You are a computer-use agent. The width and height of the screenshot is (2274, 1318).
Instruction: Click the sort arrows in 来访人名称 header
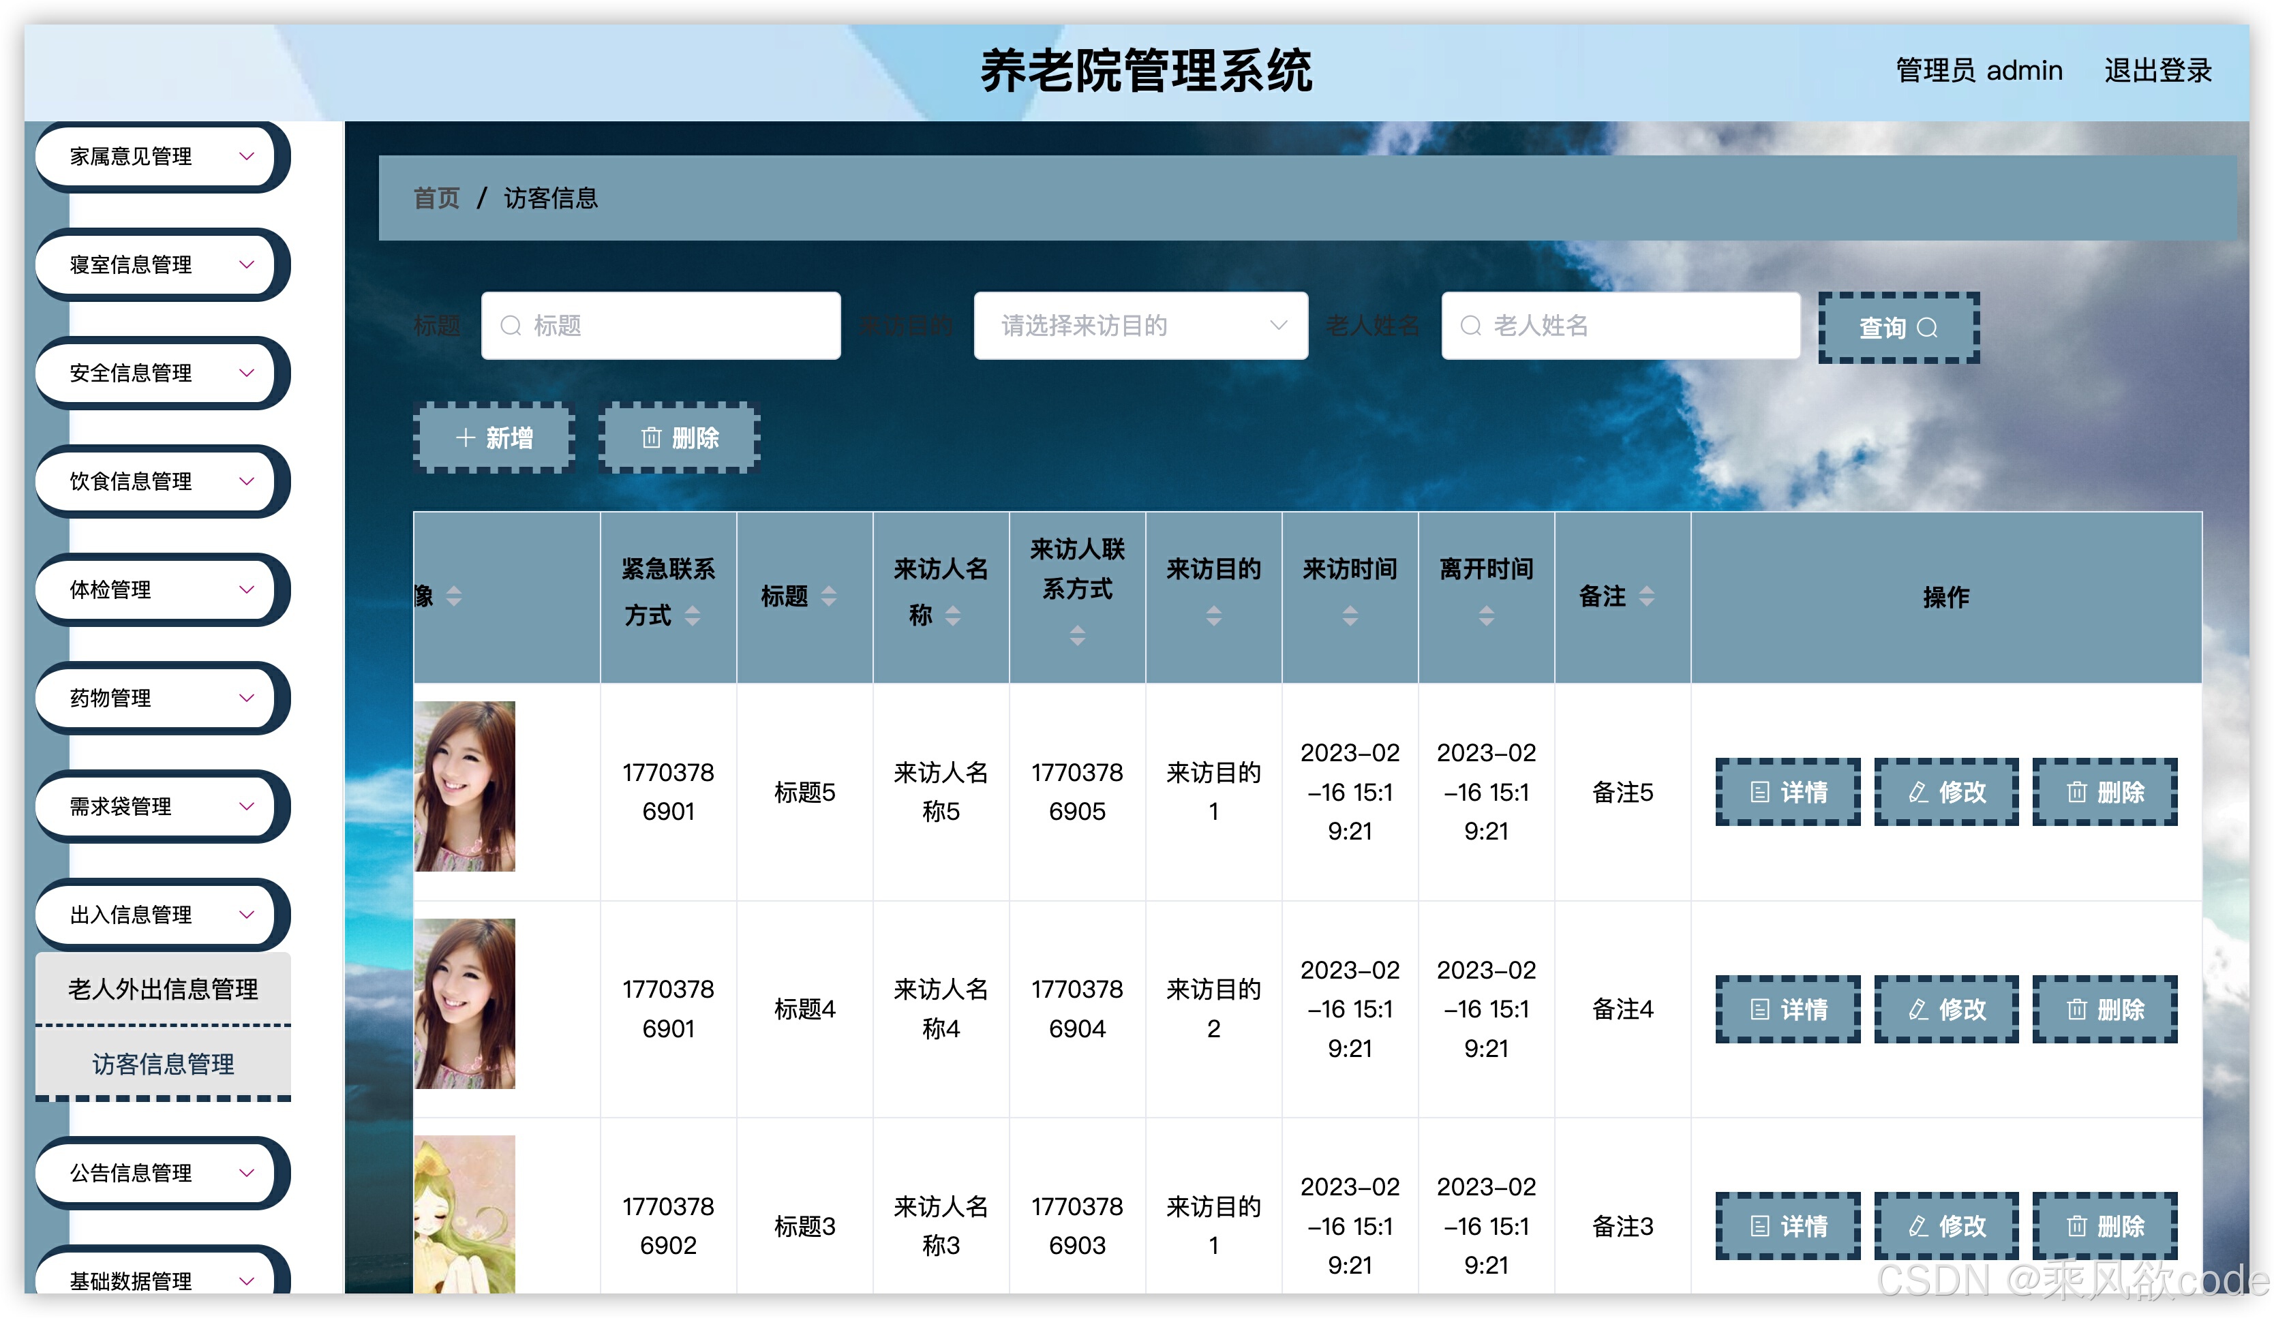click(x=953, y=616)
